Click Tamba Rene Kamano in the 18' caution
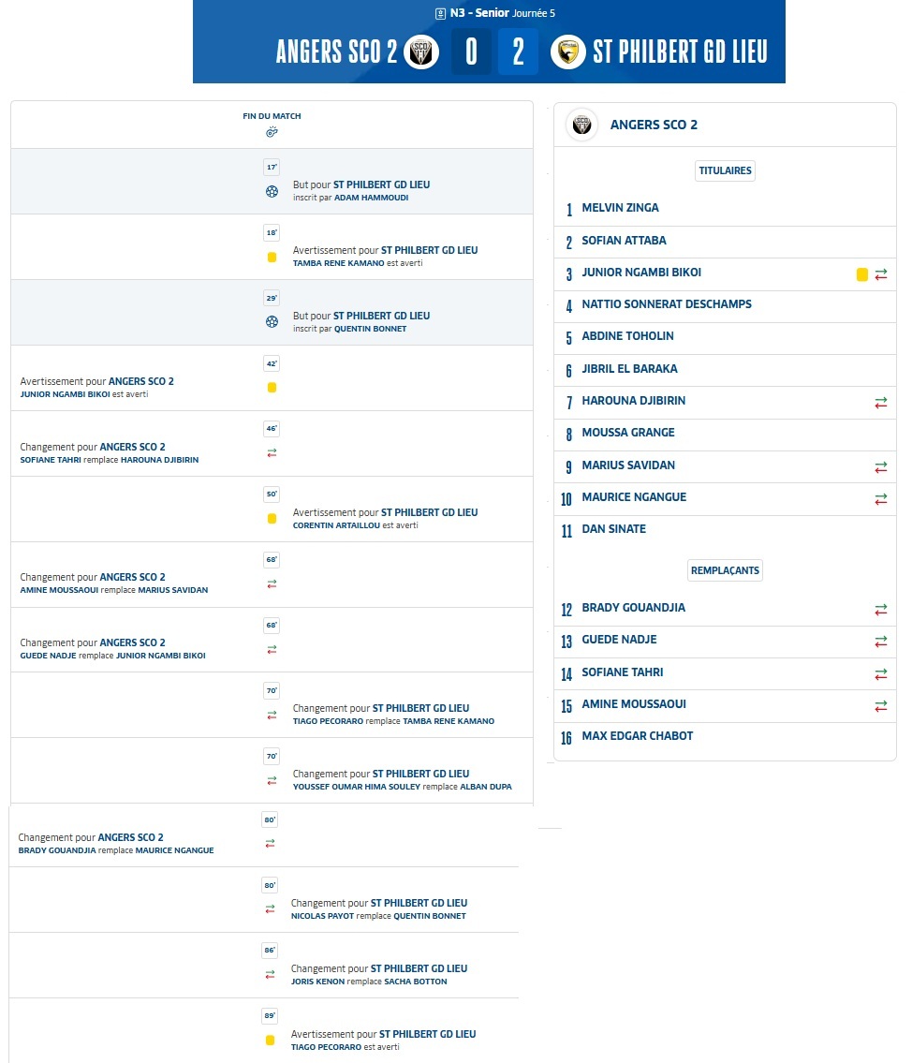 pos(338,263)
